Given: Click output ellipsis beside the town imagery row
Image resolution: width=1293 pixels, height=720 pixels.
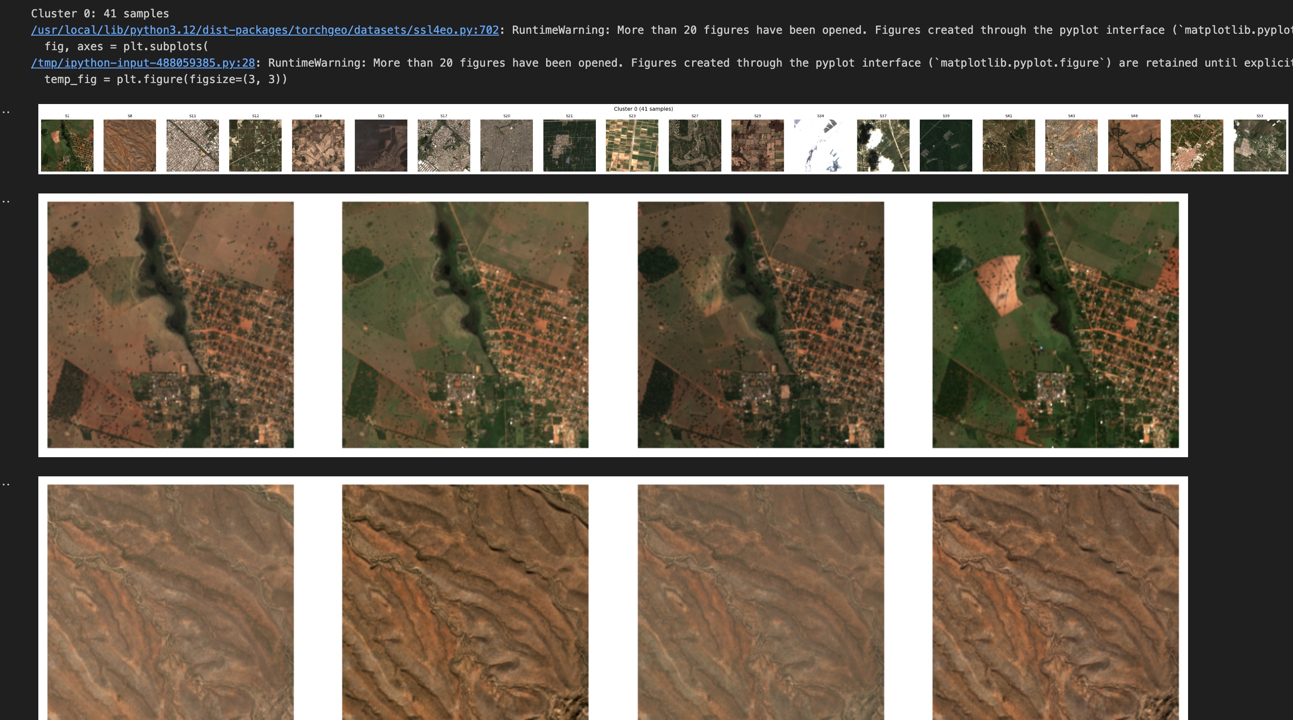Looking at the screenshot, I should [6, 202].
